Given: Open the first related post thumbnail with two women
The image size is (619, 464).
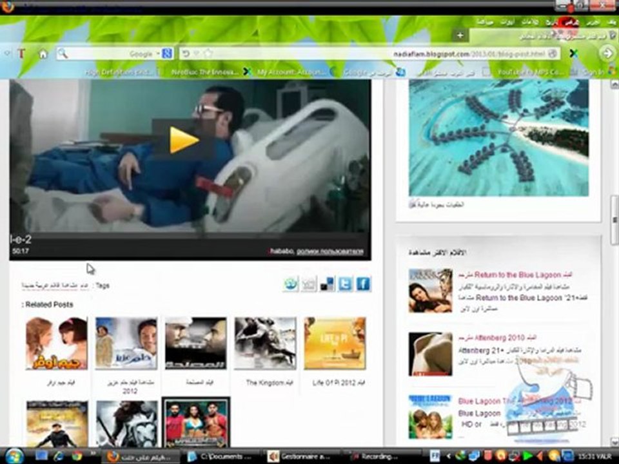Looking at the screenshot, I should [57, 343].
